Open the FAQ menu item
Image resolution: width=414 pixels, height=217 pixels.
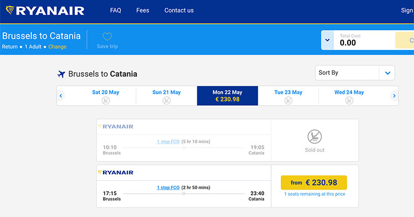click(x=116, y=10)
